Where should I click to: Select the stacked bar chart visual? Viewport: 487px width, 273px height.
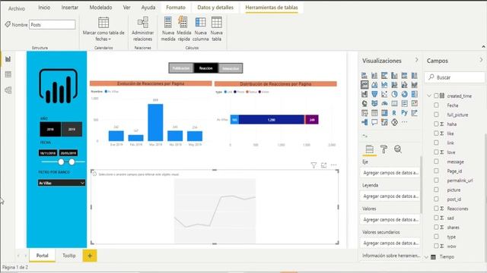pyautogui.click(x=364, y=76)
